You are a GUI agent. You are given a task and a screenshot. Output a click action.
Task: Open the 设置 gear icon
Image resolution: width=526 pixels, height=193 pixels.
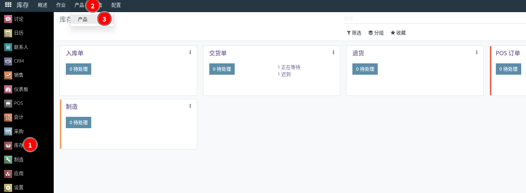pyautogui.click(x=8, y=188)
